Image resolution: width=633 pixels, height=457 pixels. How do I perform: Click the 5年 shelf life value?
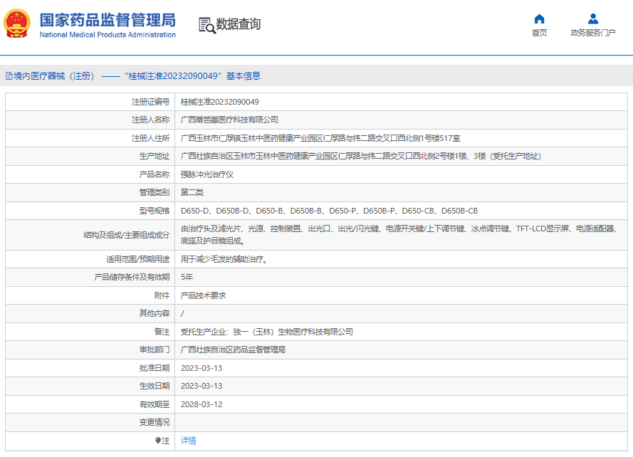(x=187, y=277)
